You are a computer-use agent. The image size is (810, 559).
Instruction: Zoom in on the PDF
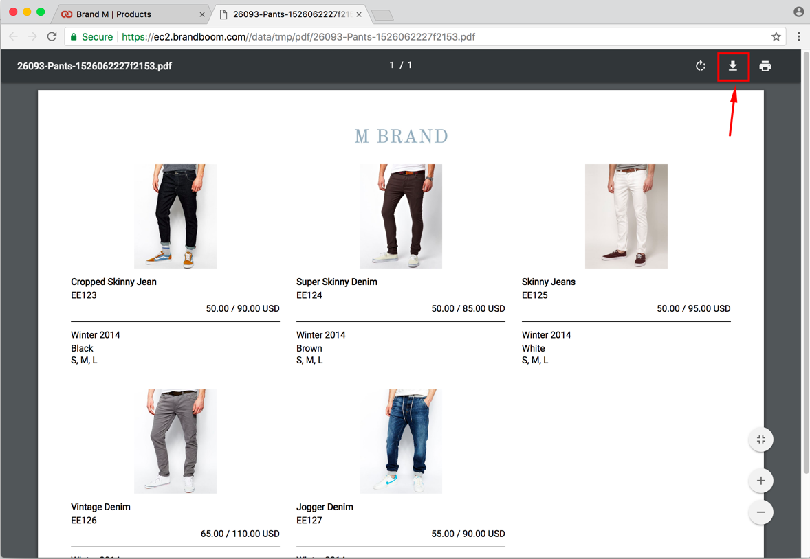click(x=761, y=481)
